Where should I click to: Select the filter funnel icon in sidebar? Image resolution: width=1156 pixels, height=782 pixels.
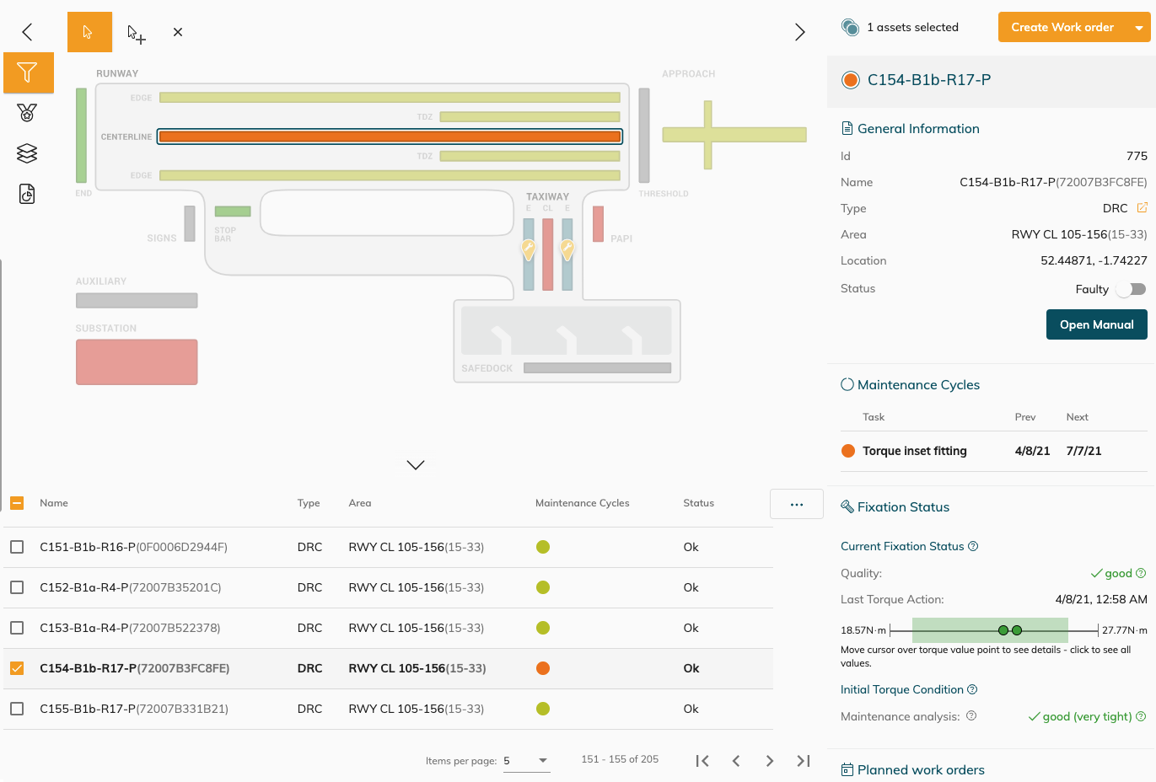tap(27, 72)
